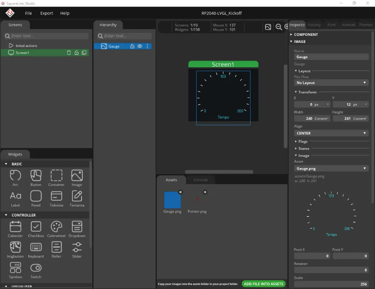Hide the Gauge widget with eye icon

[x=140, y=46]
